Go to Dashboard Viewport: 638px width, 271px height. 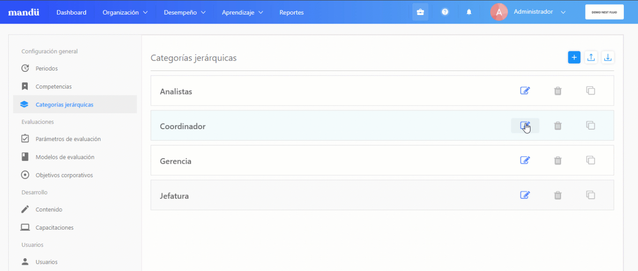tap(72, 12)
